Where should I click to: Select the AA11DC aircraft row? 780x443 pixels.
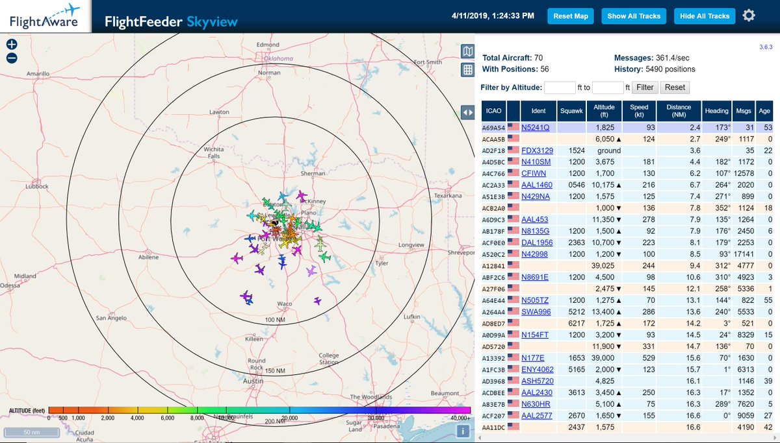(629, 427)
